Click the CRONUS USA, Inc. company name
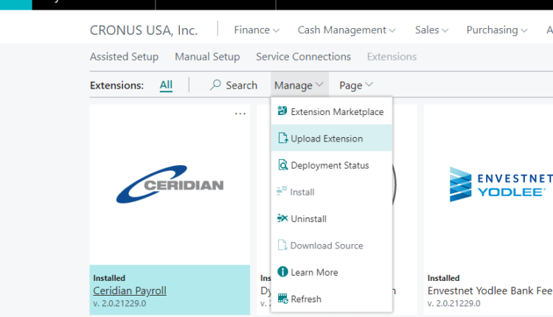Viewport: 553px width, 317px height. coord(144,30)
